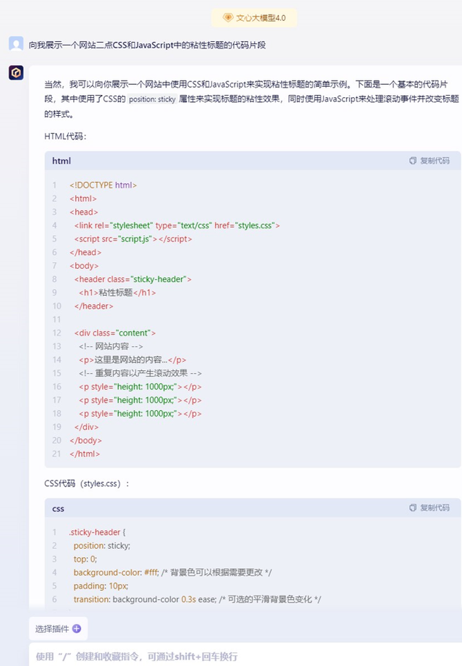
Task: Click the chatbot avatar icon beside the answer
Action: [16, 72]
